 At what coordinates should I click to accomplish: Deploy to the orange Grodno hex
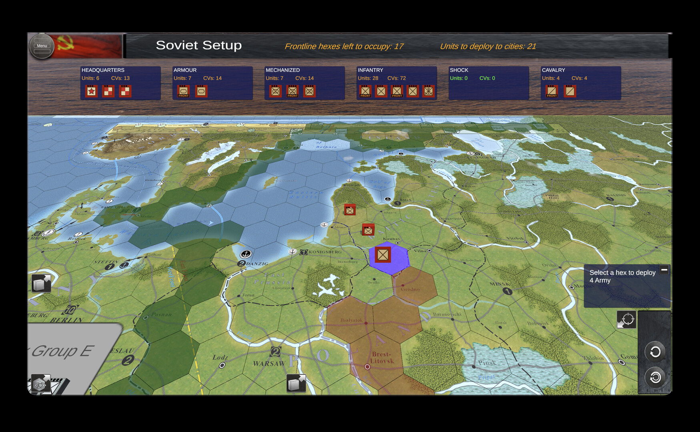(414, 287)
